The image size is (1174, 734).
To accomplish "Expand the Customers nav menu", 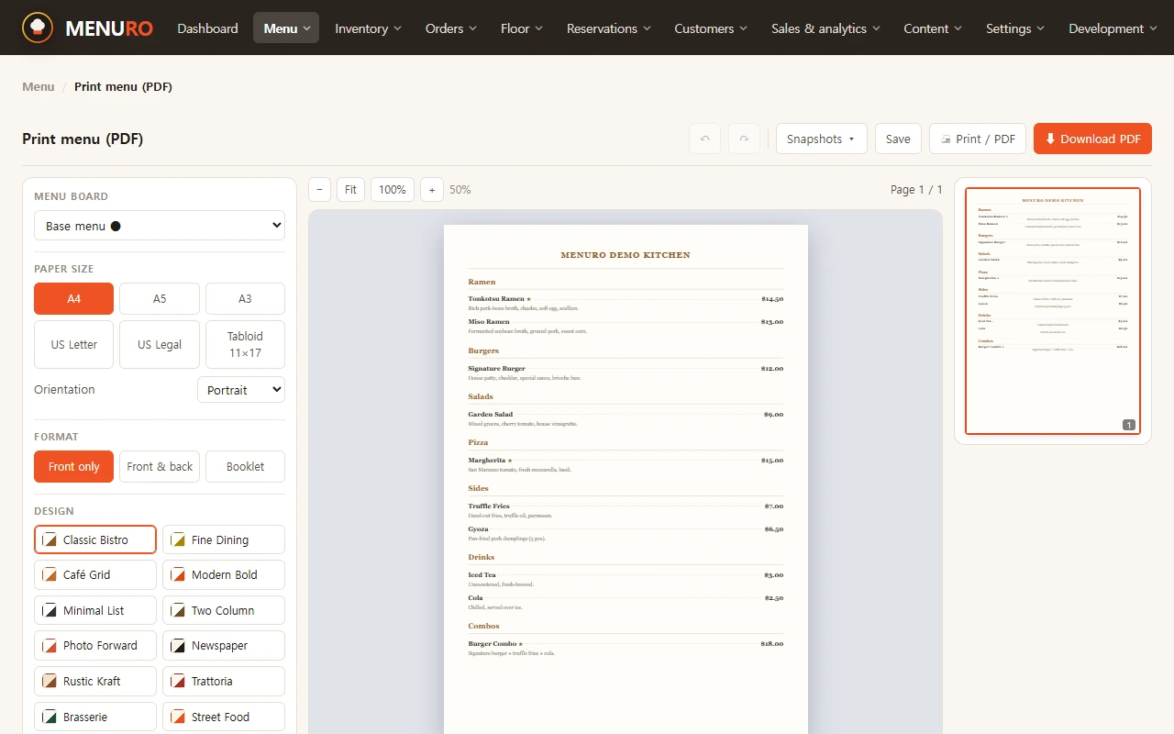I will click(x=712, y=28).
